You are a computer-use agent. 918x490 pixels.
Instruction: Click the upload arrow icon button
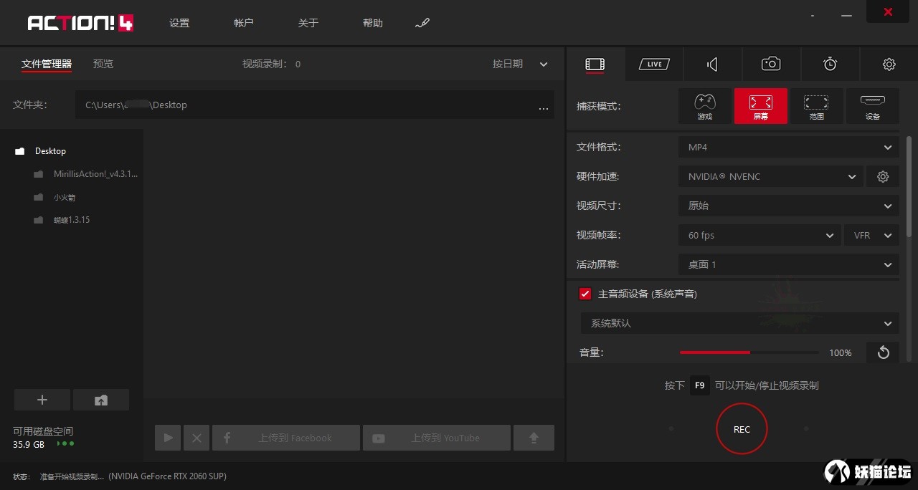(x=534, y=438)
